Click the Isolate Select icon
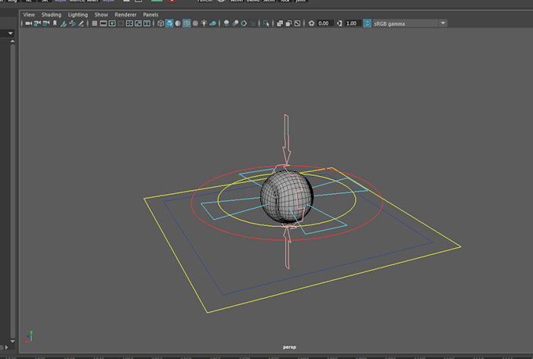Viewport: 533px width, 359px height. [x=266, y=23]
